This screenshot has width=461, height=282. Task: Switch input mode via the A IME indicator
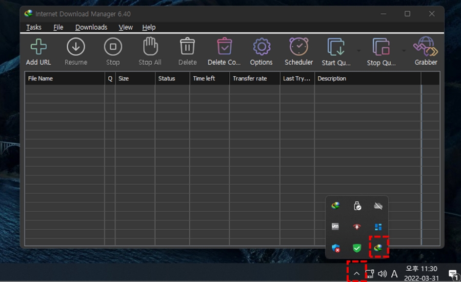coord(394,274)
